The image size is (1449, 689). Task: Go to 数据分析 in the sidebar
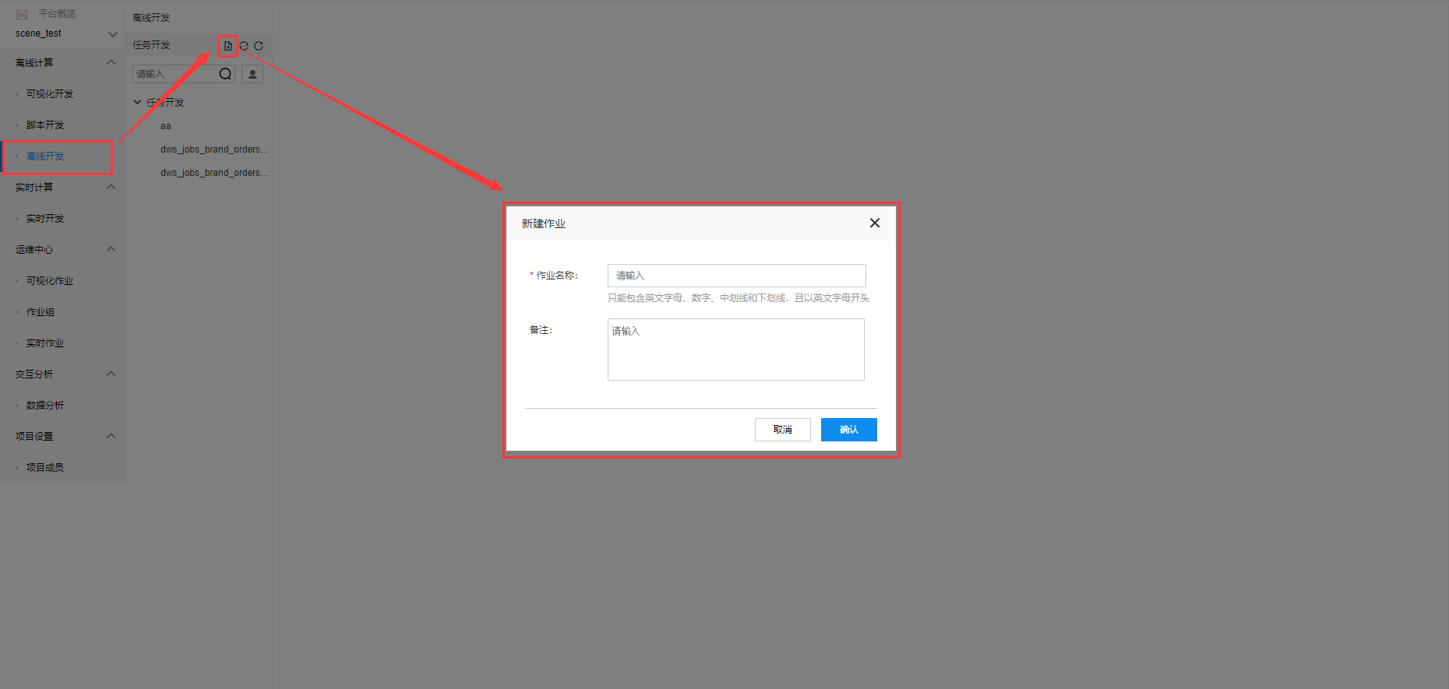[45, 406]
